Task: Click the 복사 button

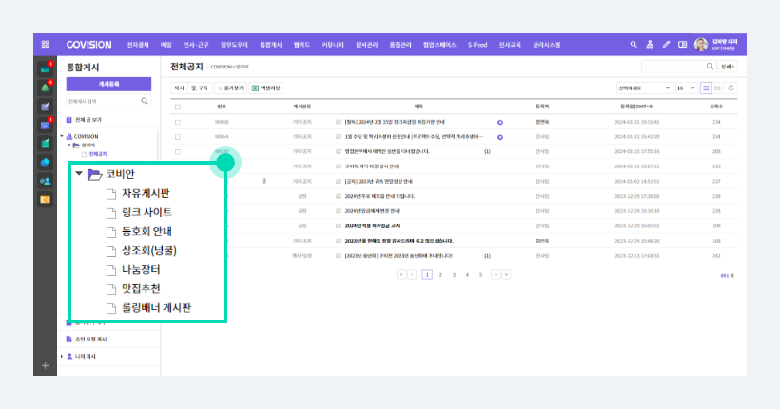Action: (x=179, y=88)
